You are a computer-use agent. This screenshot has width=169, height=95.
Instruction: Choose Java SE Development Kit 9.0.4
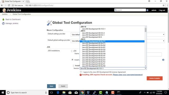(x=112, y=33)
